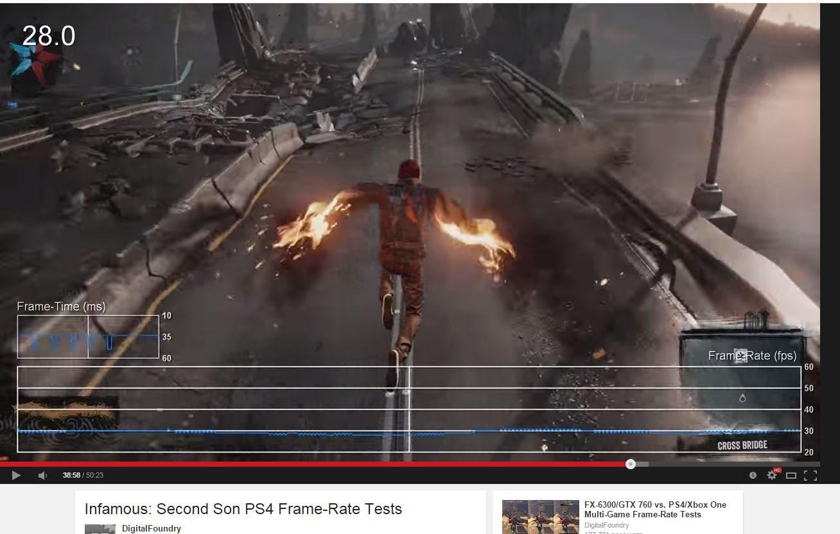Click the video title Infamous: Second Son
The width and height of the screenshot is (840, 534).
pos(243,509)
